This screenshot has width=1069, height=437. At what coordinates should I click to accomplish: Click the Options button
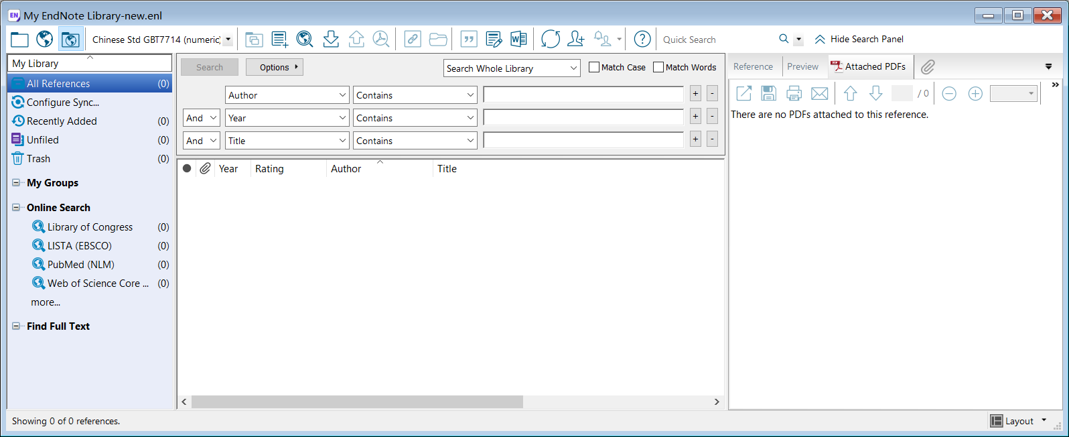tap(275, 67)
